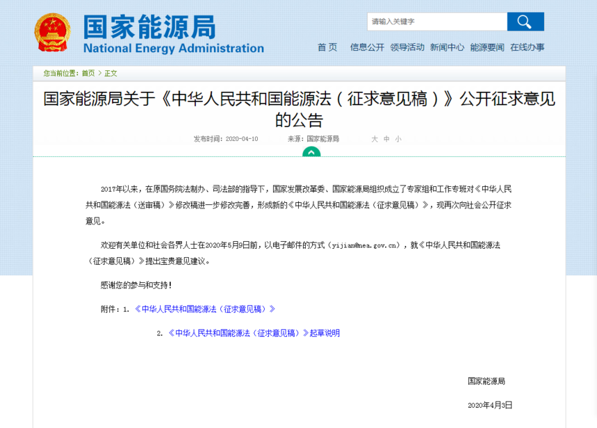Click the 首页 breadcrumb link

[88, 73]
